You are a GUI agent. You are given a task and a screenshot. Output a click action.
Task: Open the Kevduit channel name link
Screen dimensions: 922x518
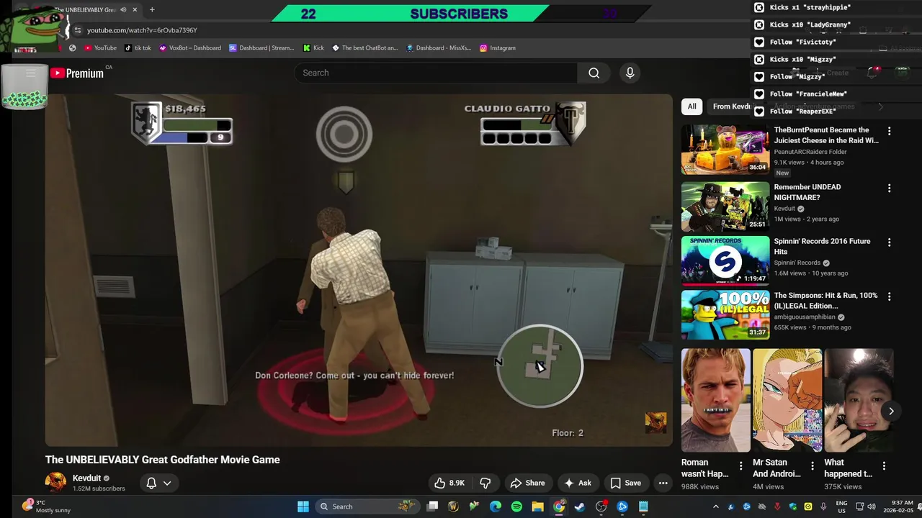(x=86, y=478)
